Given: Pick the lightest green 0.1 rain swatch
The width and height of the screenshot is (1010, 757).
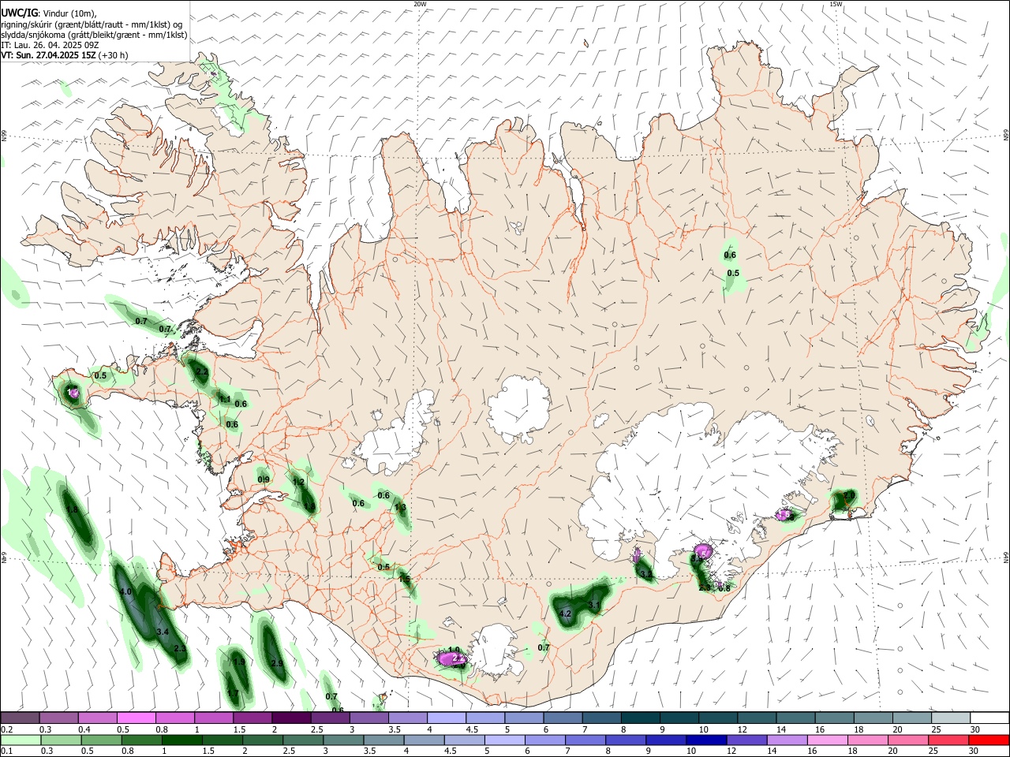Looking at the screenshot, I should pos(20,740).
